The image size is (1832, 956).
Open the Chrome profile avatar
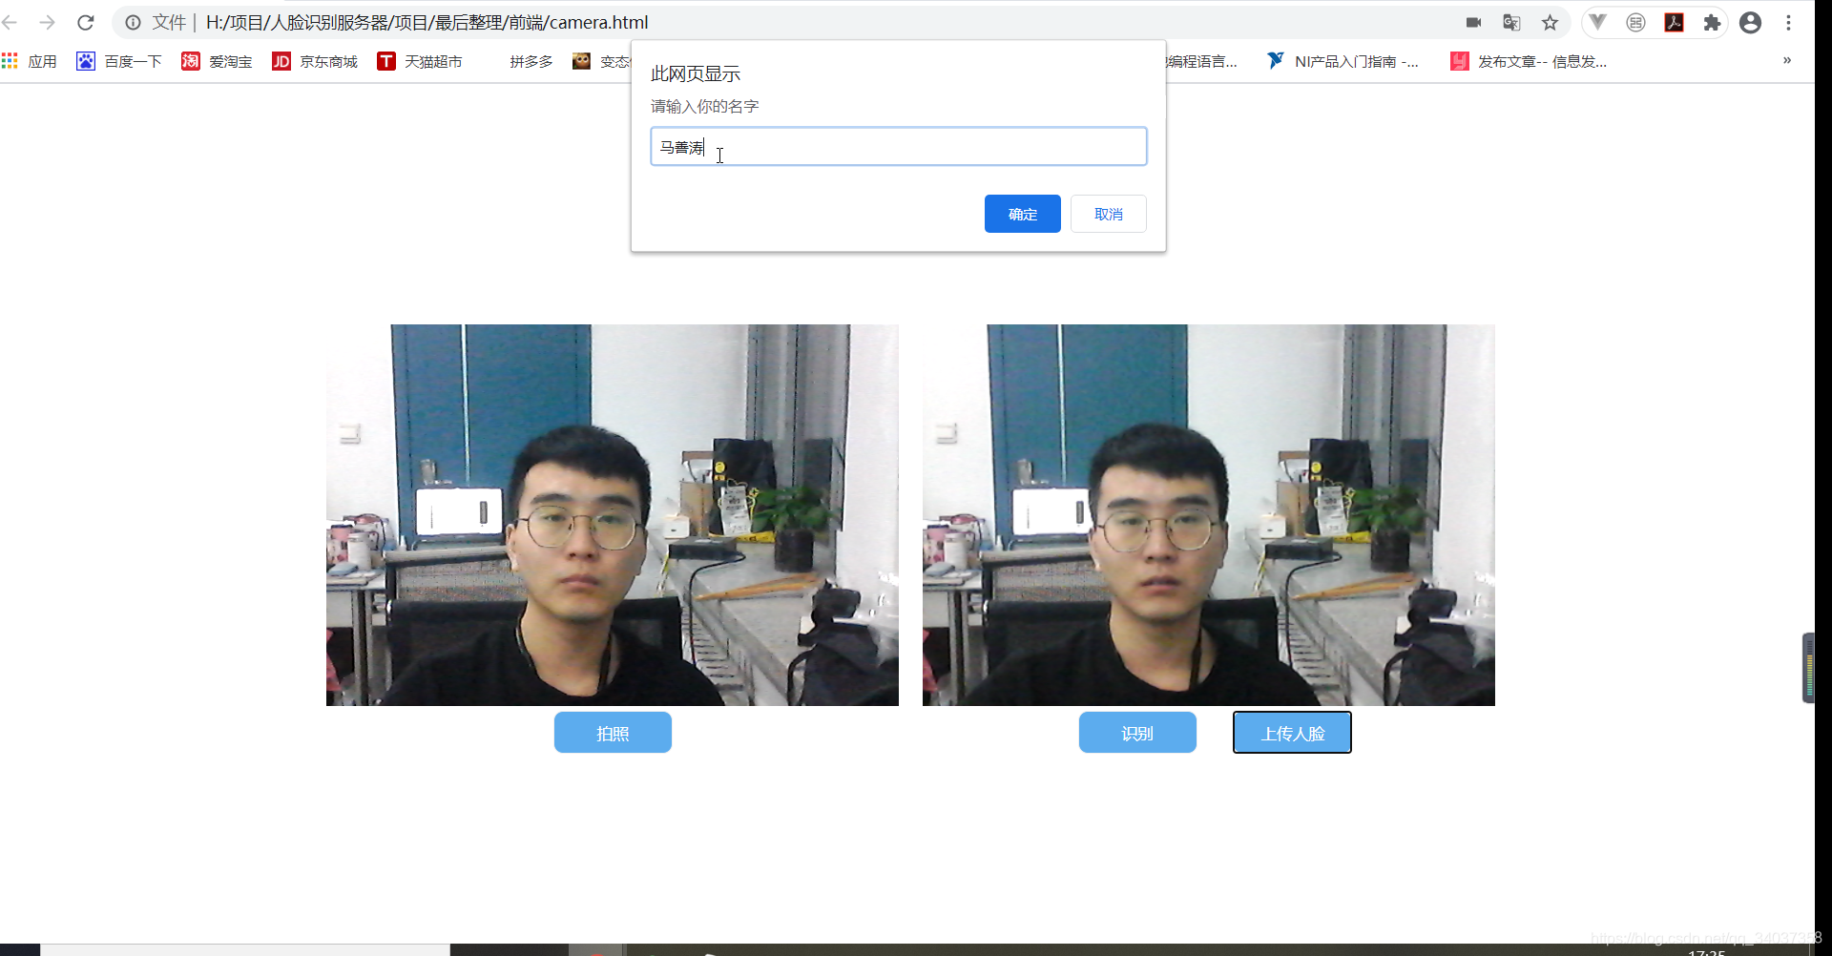click(1750, 22)
